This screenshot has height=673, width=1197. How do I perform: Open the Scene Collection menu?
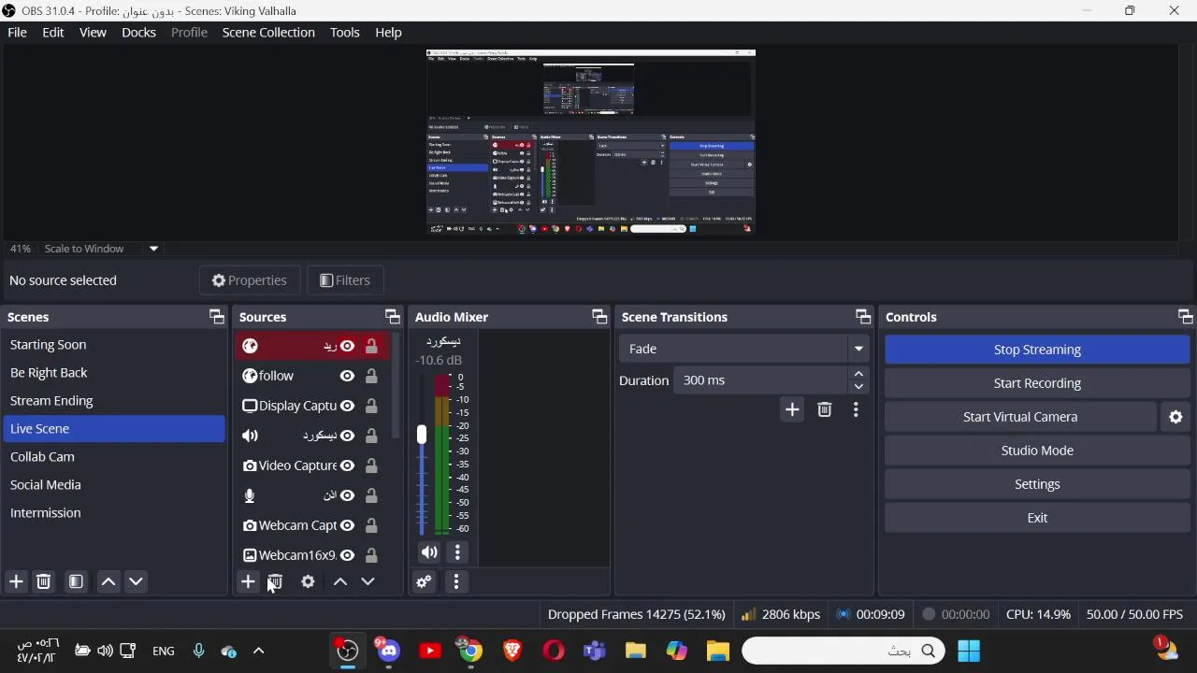pos(268,32)
